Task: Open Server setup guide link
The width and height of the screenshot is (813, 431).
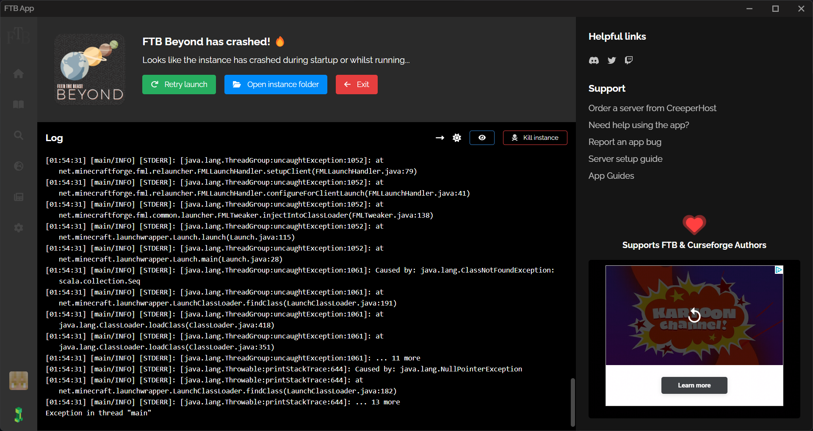Action: [625, 159]
